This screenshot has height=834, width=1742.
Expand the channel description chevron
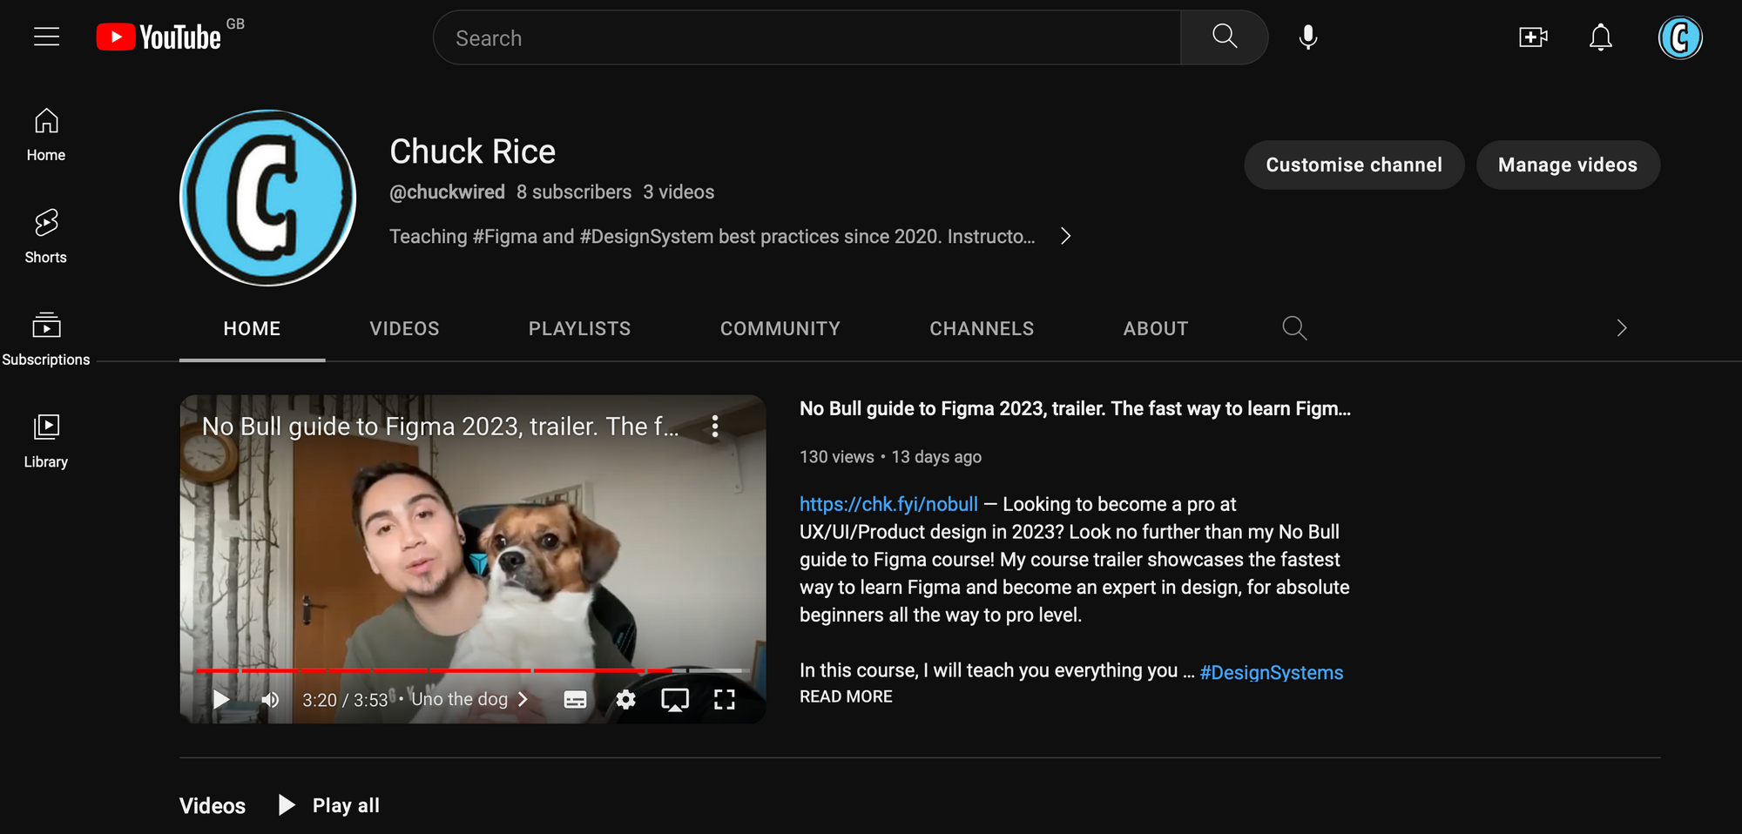pyautogui.click(x=1065, y=236)
